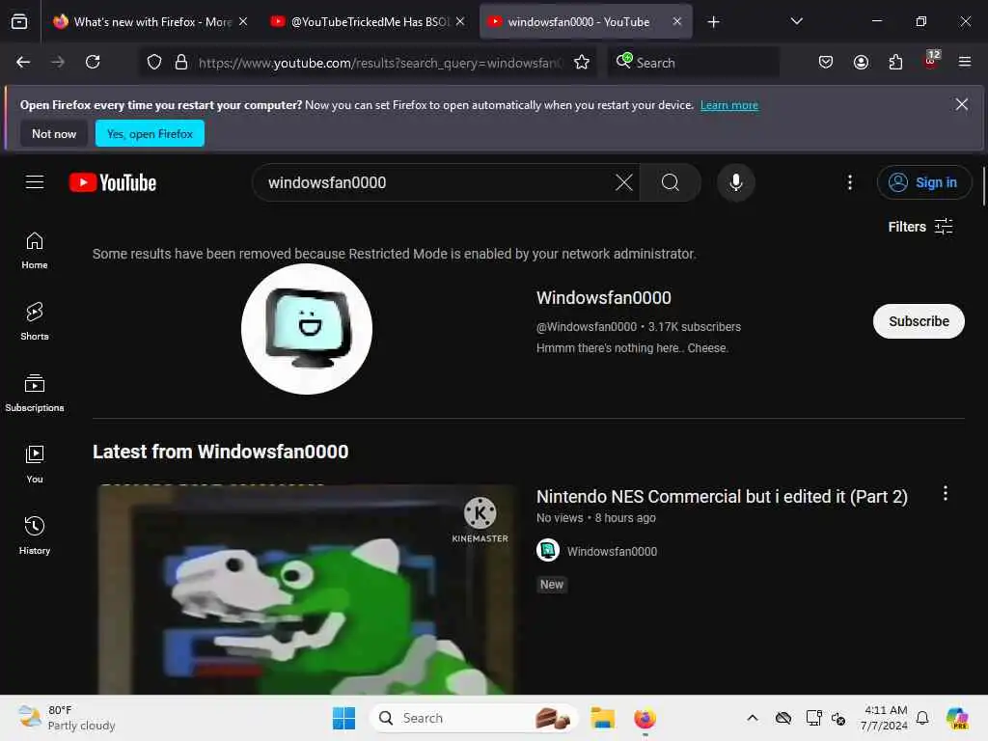988x741 pixels.
Task: Open Shorts in sidebar
Action: (x=35, y=321)
